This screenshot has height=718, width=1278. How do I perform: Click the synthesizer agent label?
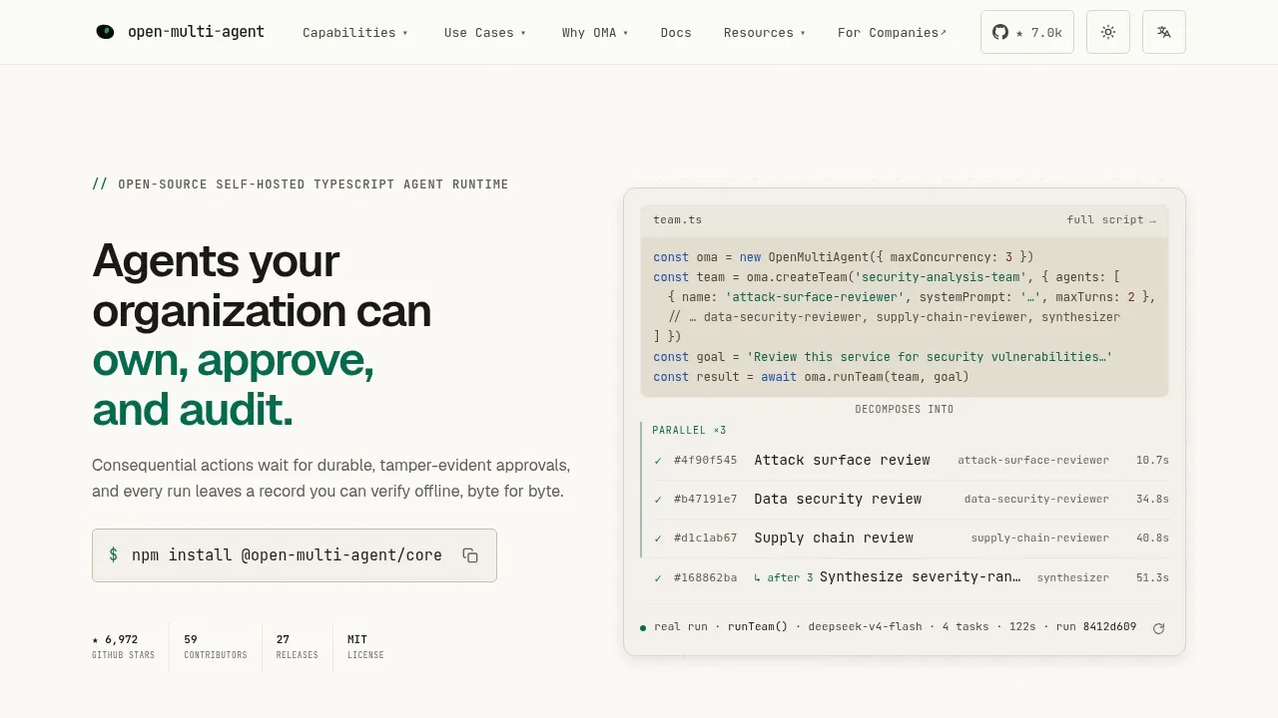coord(1073,577)
